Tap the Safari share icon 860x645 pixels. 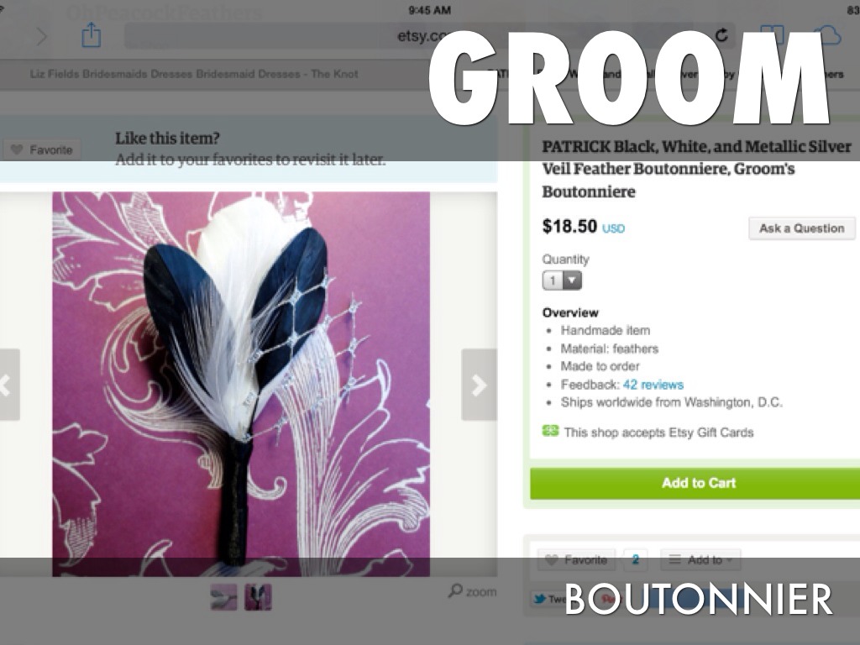(x=91, y=35)
